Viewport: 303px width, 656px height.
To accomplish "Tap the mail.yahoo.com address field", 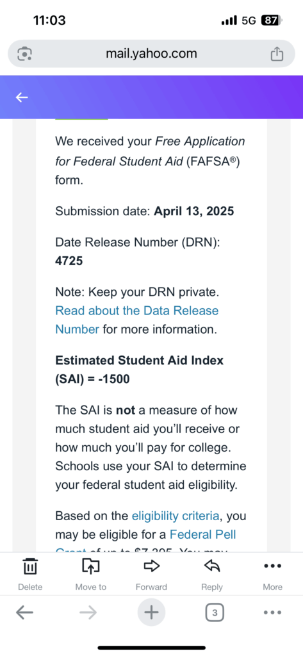I will click(151, 54).
